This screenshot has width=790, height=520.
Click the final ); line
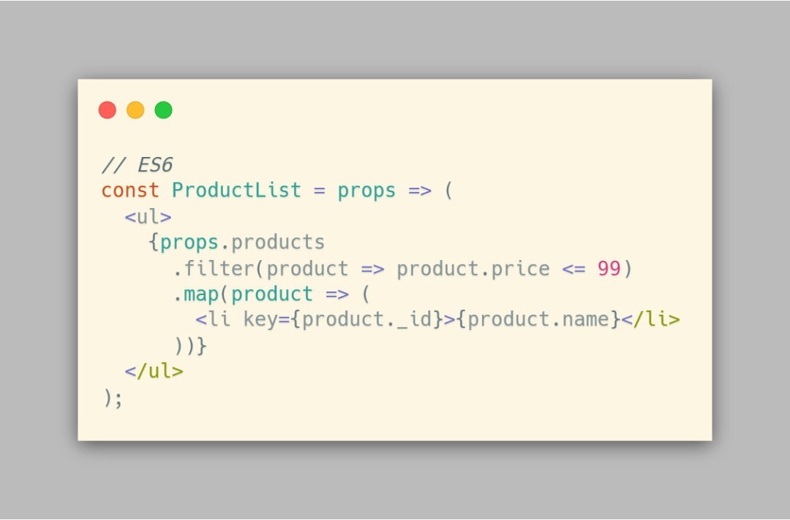coord(113,398)
